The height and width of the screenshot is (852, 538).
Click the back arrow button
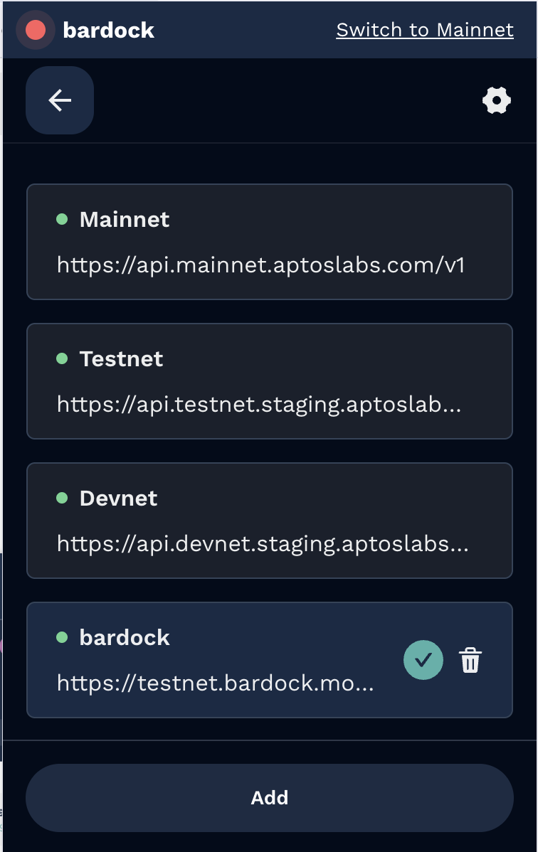click(60, 100)
